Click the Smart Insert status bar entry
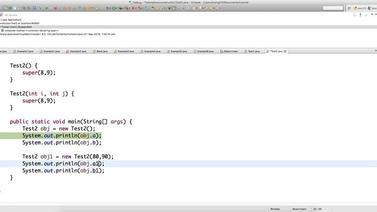The height and width of the screenshot is (212, 377). click(299, 209)
